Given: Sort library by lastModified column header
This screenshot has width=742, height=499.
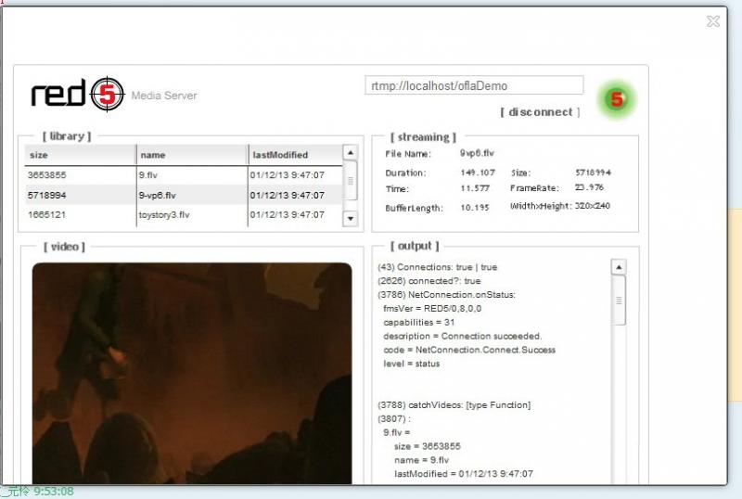Looking at the screenshot, I should click(x=295, y=155).
